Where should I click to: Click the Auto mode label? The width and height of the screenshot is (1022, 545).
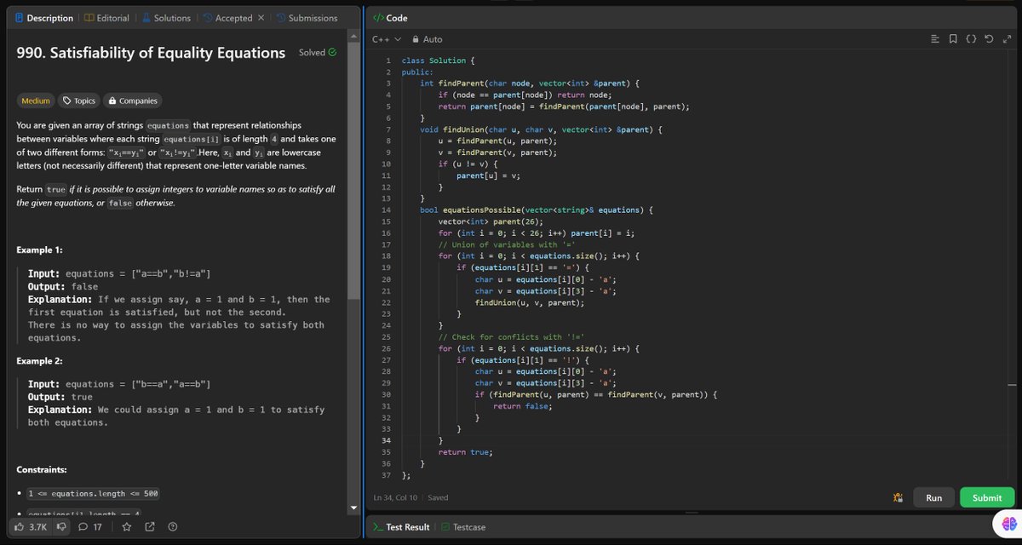click(x=433, y=39)
